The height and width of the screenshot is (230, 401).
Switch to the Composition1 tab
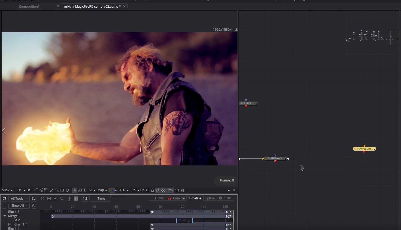[x=29, y=6]
